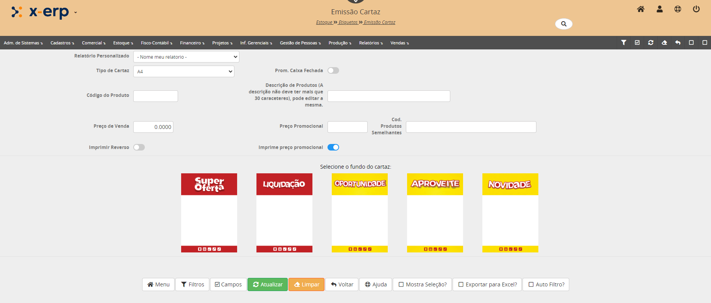
Task: Click the help lifebuoy icon in header
Action: coord(678,9)
